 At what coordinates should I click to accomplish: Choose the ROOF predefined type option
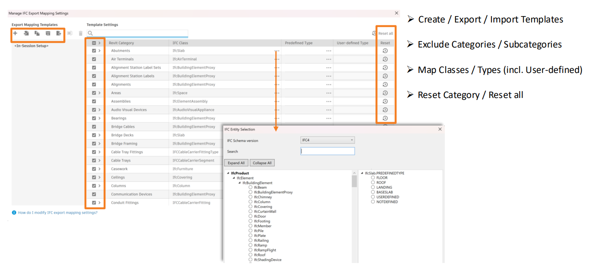(x=373, y=183)
